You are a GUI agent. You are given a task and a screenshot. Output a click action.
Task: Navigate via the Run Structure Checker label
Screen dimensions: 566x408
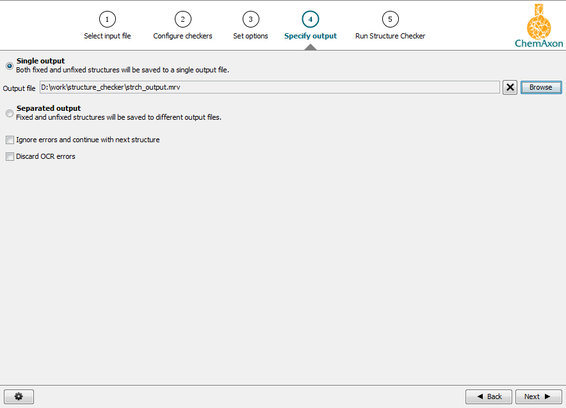[390, 36]
